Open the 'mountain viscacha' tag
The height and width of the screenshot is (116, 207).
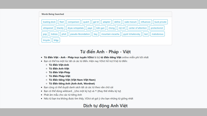click(110, 34)
